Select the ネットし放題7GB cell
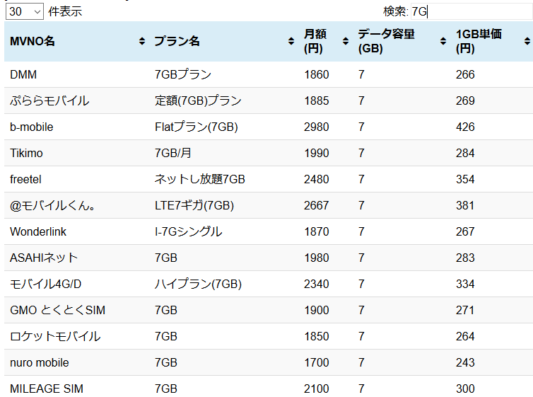Screen dimensions: 533x397 (200, 179)
